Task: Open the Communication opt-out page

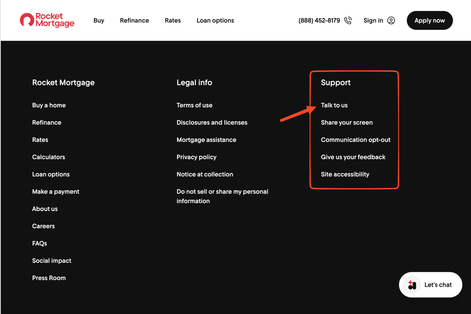Action: click(355, 139)
